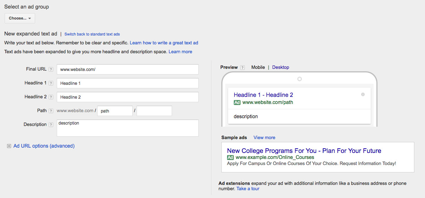Click Switch back to standard text ads
Screen dimensions: 425x198
[92, 34]
